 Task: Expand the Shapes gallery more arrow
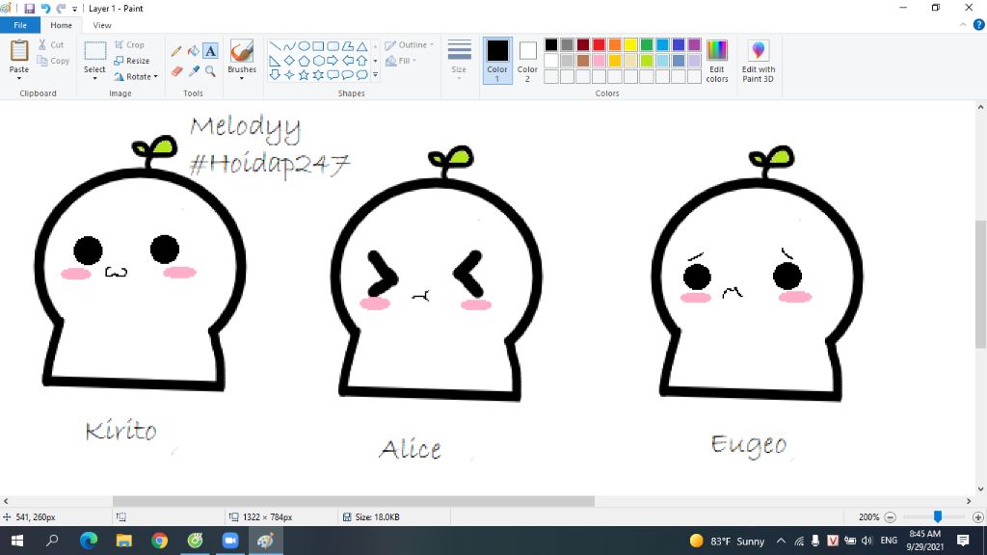[x=375, y=75]
